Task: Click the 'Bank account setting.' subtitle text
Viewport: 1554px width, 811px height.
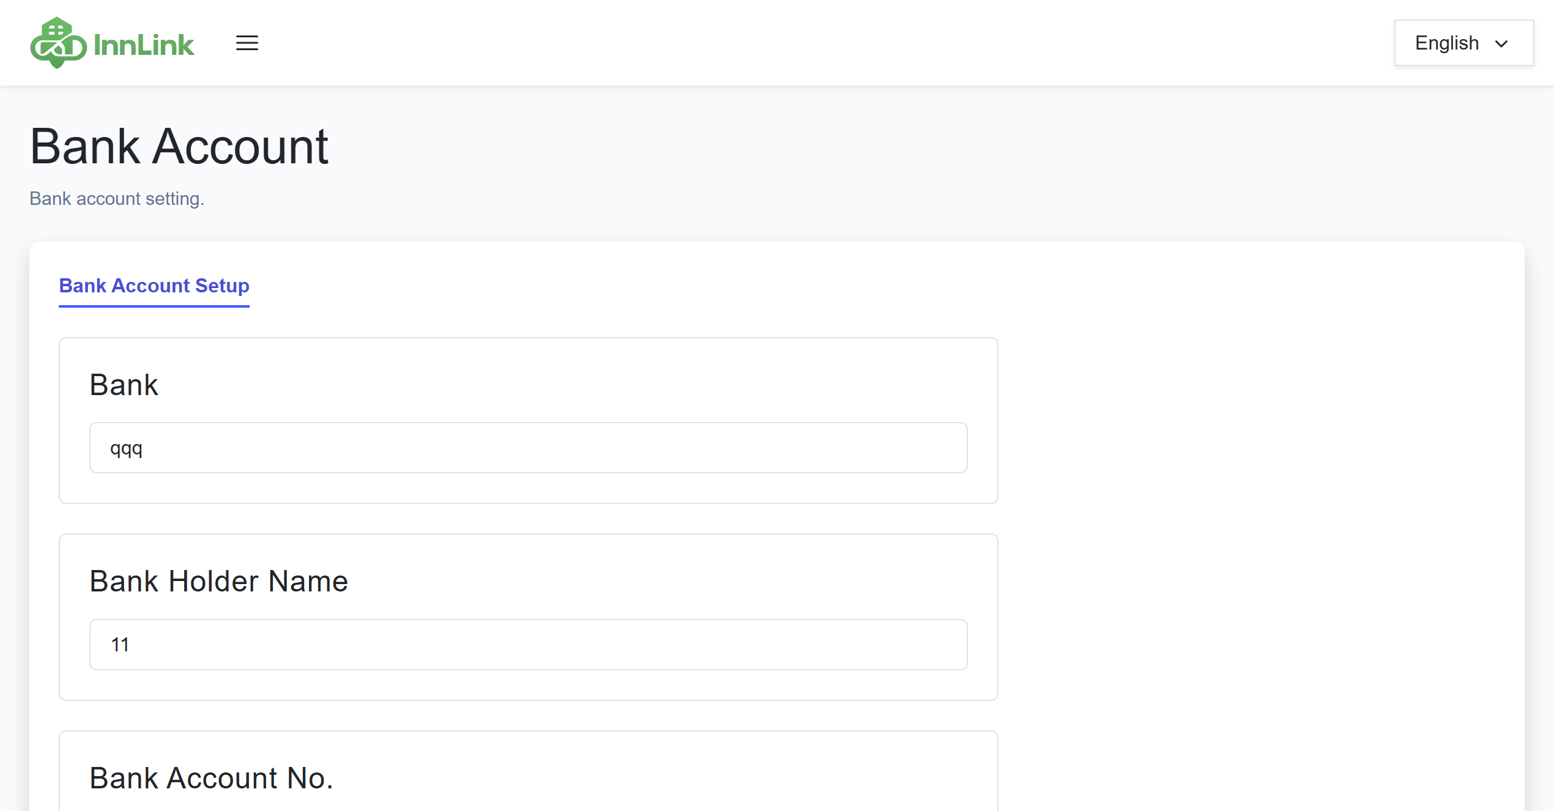Action: coord(117,199)
